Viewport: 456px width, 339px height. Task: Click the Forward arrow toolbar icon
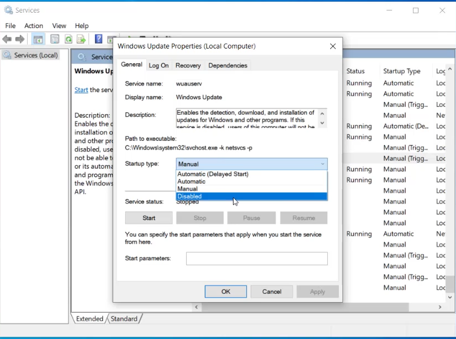(x=20, y=39)
